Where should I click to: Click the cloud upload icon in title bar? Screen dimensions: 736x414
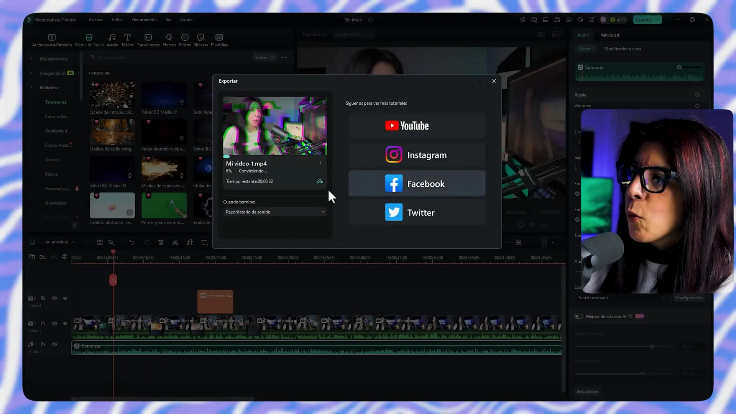pyautogui.click(x=568, y=20)
